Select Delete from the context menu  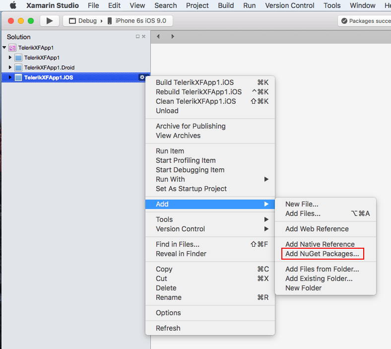(x=210, y=288)
